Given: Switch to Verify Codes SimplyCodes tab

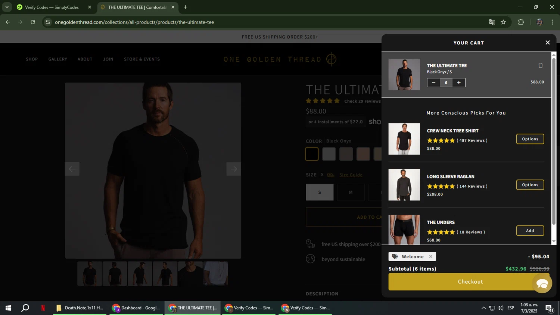Looking at the screenshot, I should point(52,7).
